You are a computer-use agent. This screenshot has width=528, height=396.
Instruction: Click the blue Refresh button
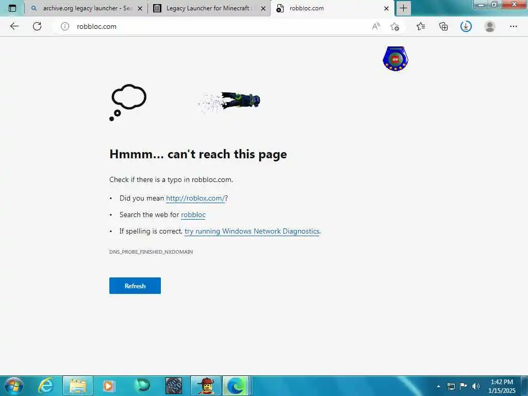135,286
